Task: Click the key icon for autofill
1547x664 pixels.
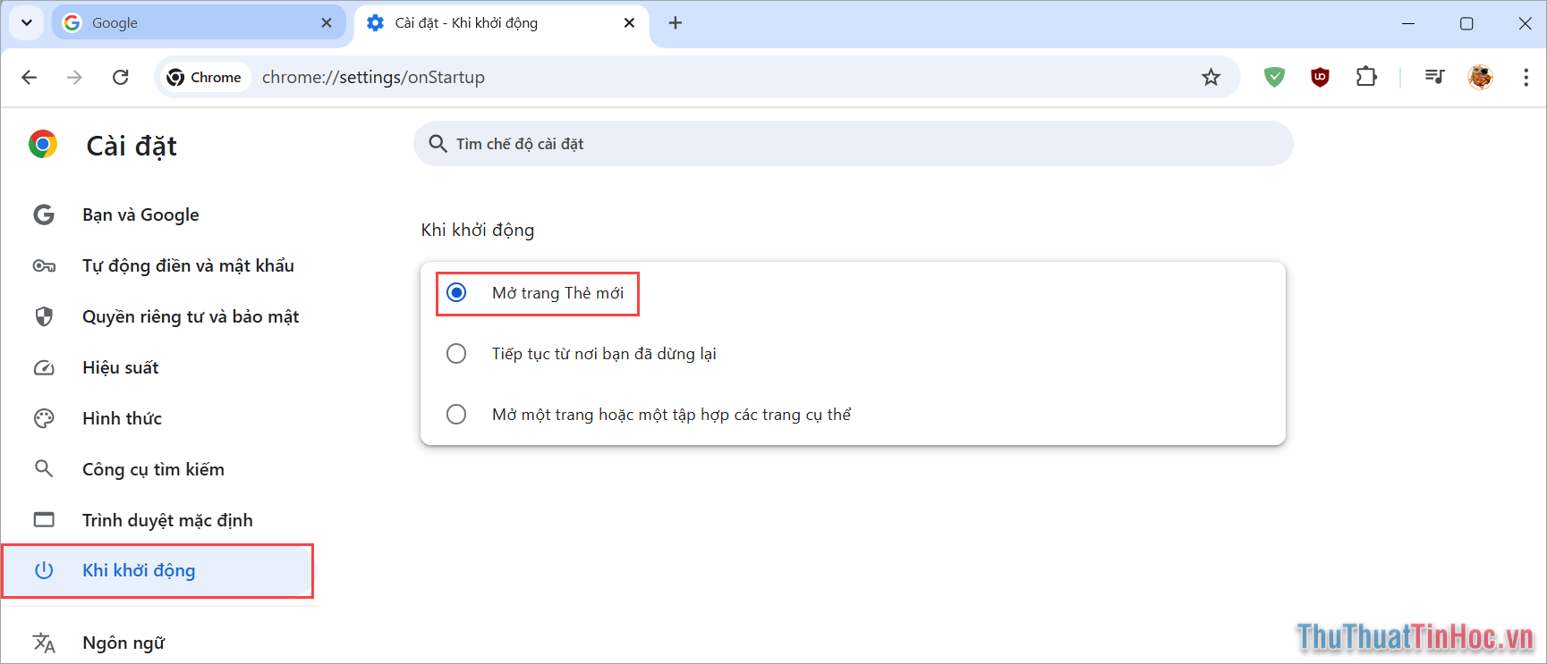Action: pyautogui.click(x=44, y=265)
